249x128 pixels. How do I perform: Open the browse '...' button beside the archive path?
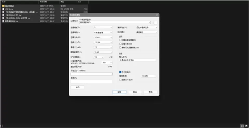[x=155, y=23]
